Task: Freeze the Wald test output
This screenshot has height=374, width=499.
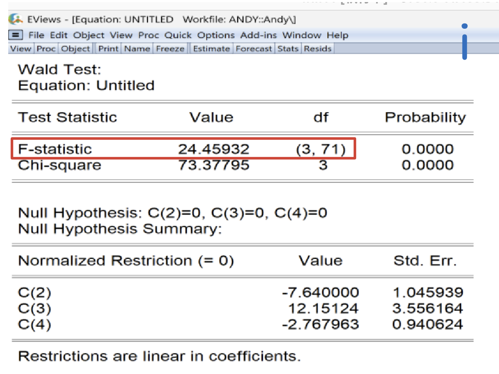Action: click(170, 49)
